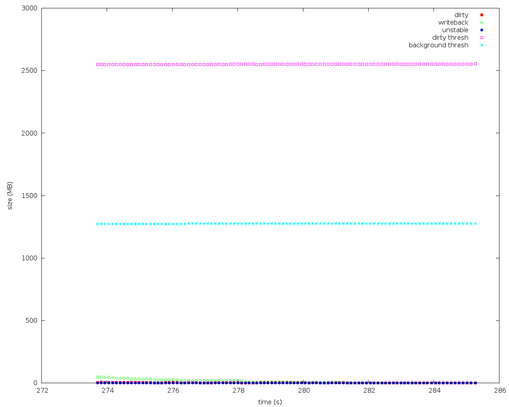Click the 'dirty' legend label
This screenshot has height=407, width=509.
[461, 15]
